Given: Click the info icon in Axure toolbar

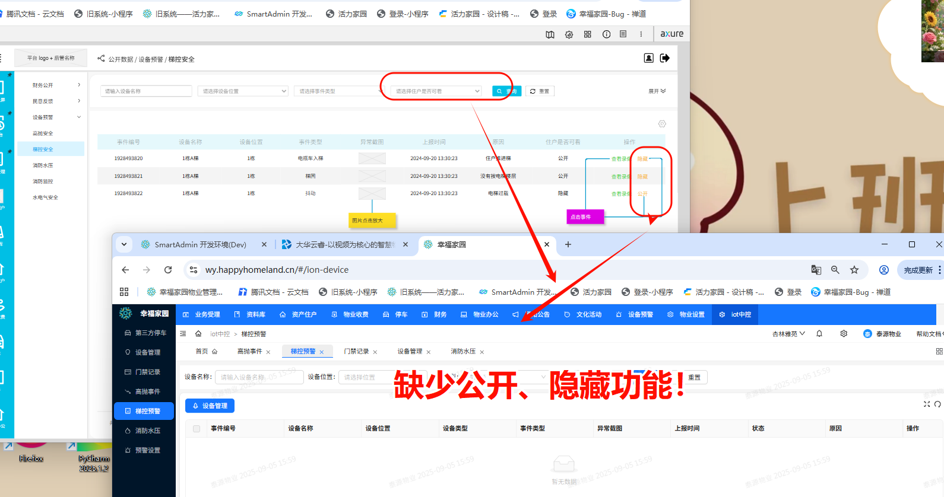Looking at the screenshot, I should pyautogui.click(x=606, y=34).
